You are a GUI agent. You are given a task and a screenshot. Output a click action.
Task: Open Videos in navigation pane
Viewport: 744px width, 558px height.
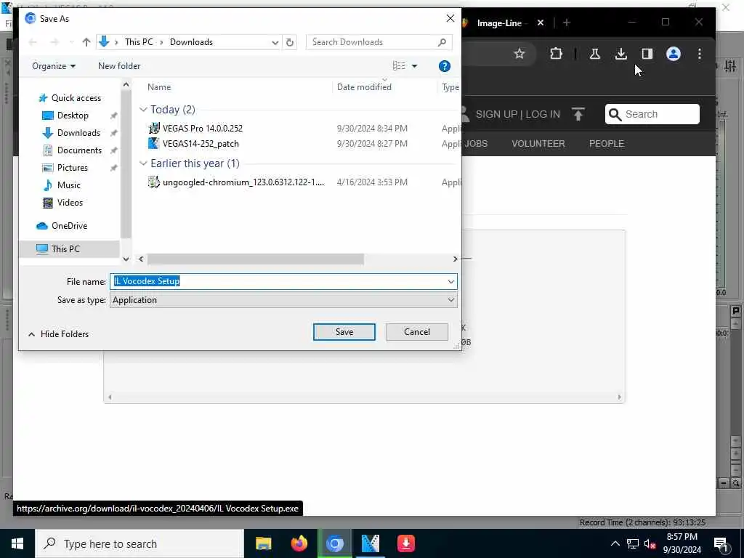click(70, 203)
